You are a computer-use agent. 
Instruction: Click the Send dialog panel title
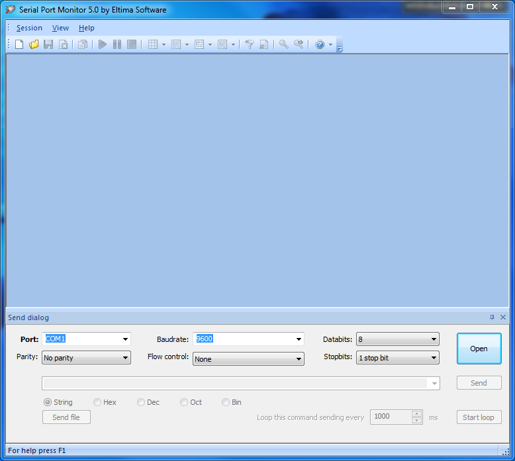(28, 317)
